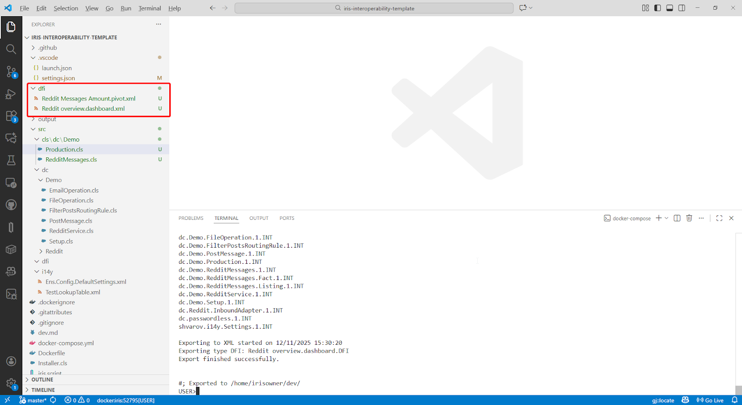Toggle the secondary side bar layout button

682,8
